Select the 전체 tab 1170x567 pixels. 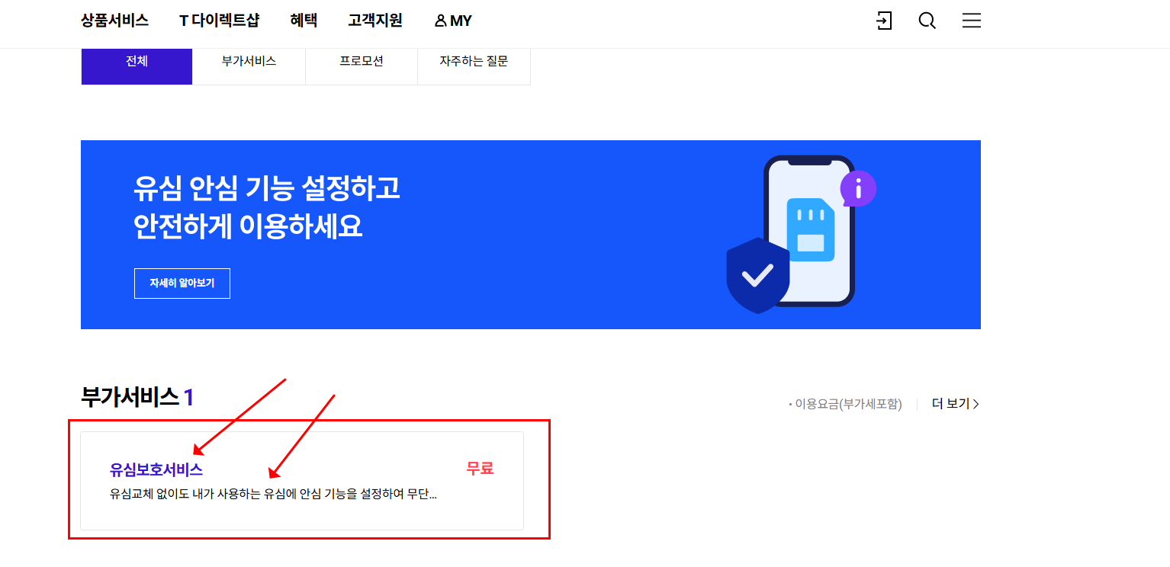[x=137, y=61]
